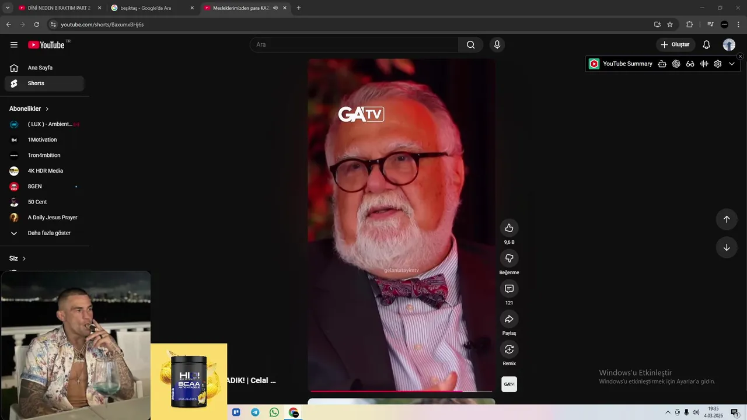Expand the Siz section
The image size is (747, 420).
point(18,258)
